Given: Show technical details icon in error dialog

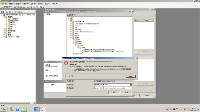Looking at the screenshot, I should tap(72, 76).
